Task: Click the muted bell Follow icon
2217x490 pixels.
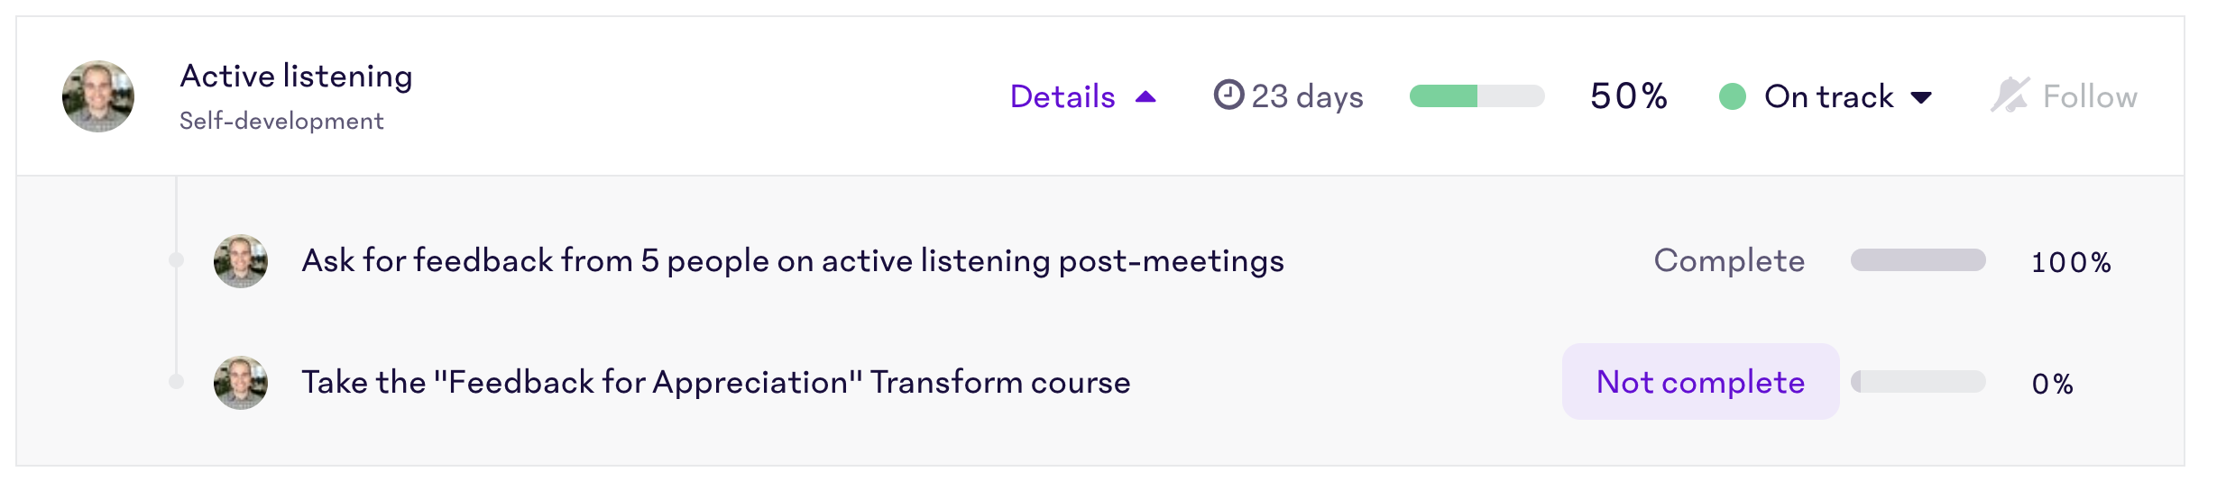Action: pyautogui.click(x=2010, y=95)
